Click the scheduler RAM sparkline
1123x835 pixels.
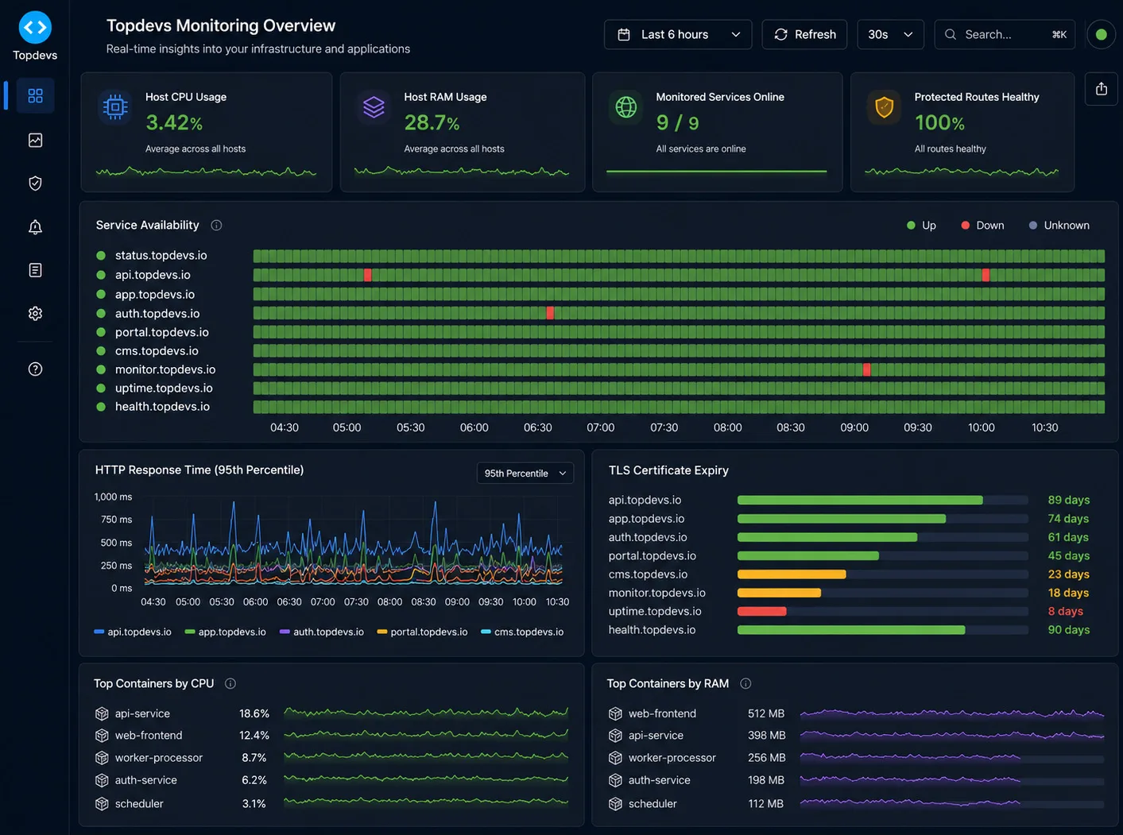tap(910, 803)
